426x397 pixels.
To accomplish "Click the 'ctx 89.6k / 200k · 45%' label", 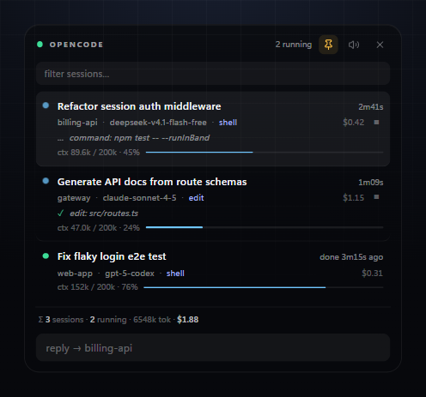I will [x=99, y=153].
